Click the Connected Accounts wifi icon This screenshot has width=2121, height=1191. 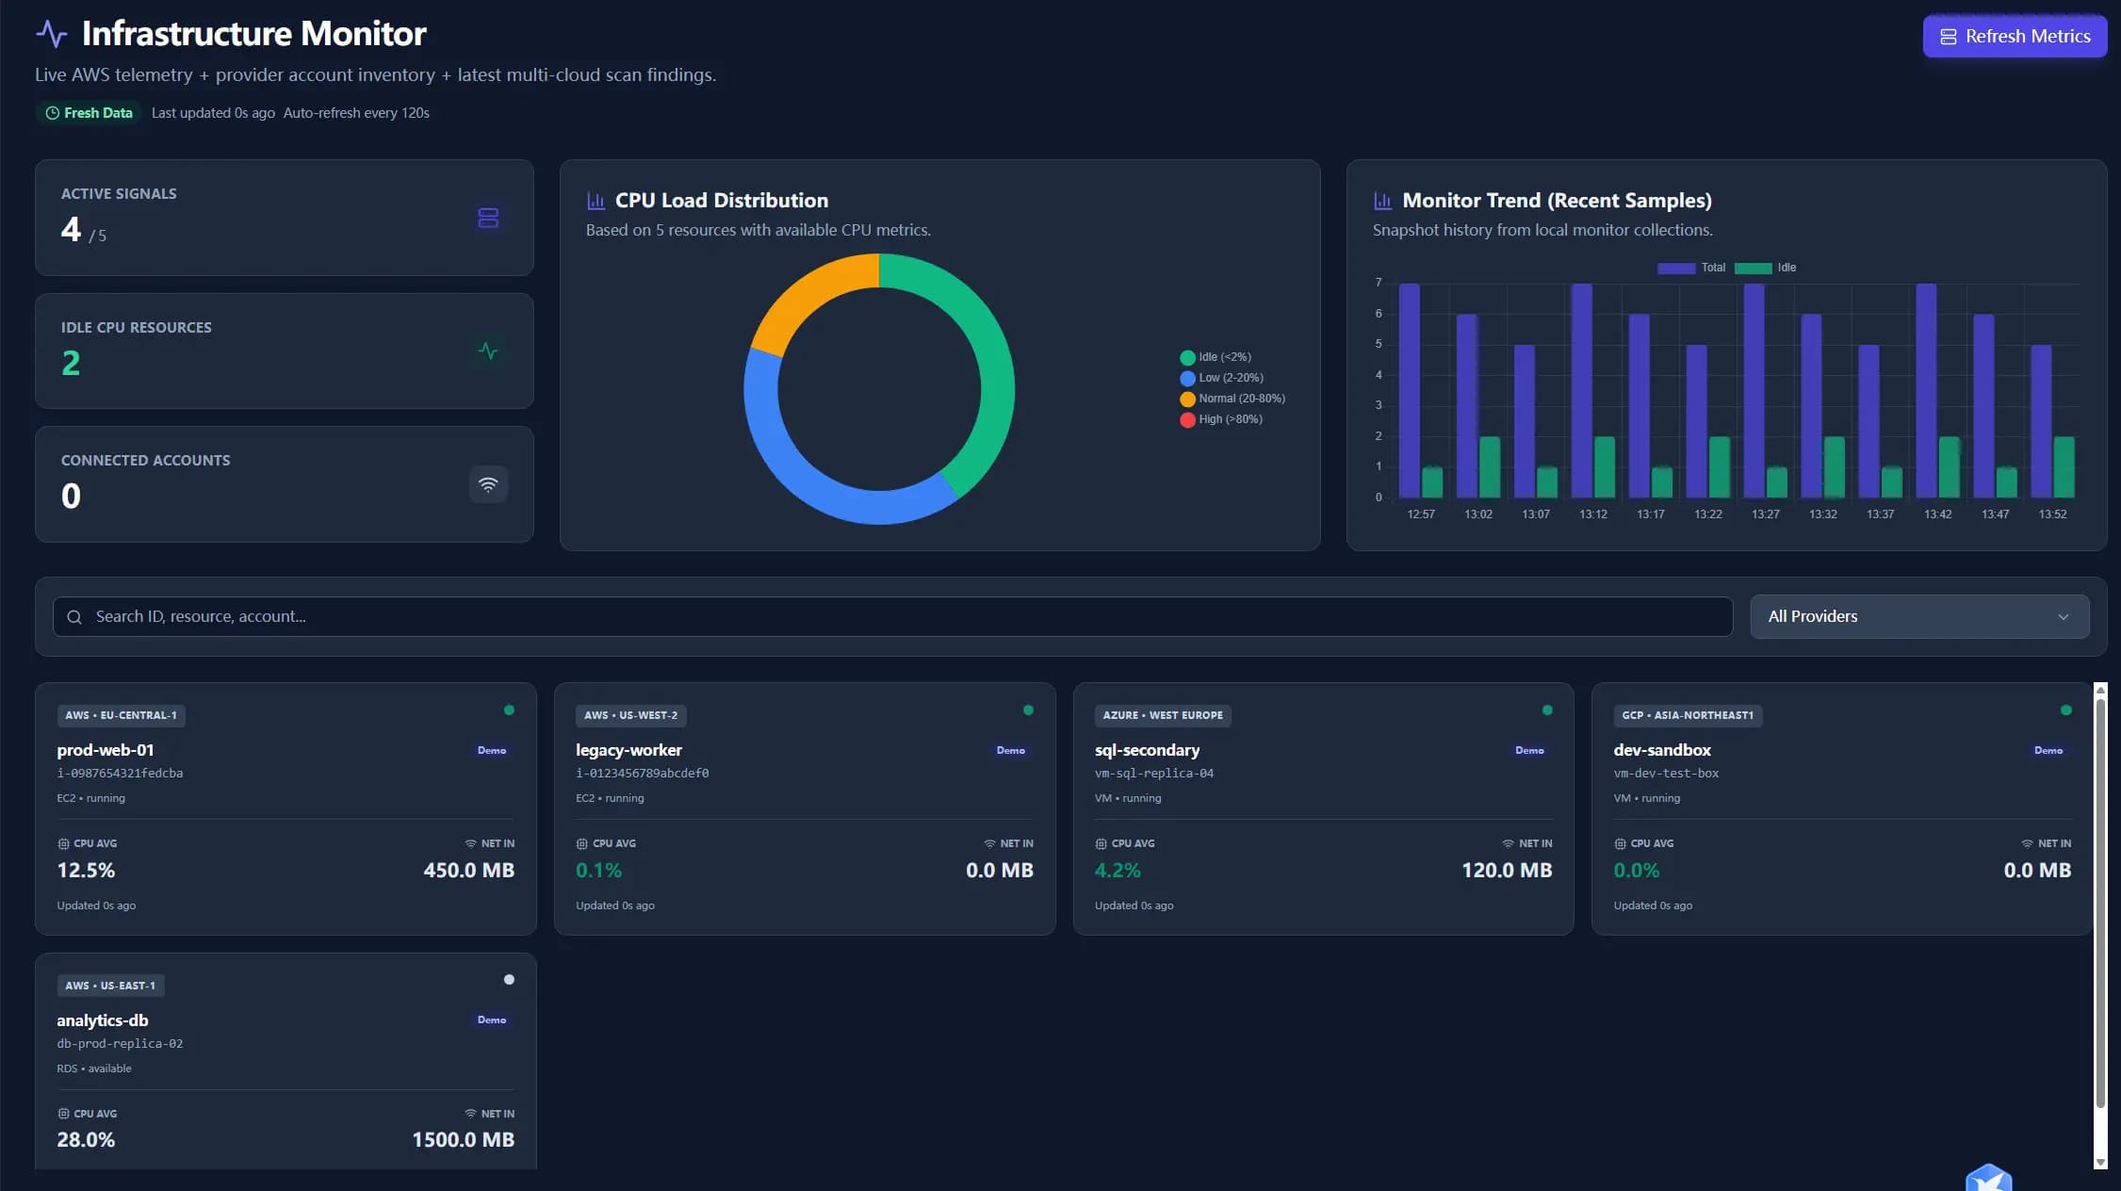pyautogui.click(x=487, y=484)
